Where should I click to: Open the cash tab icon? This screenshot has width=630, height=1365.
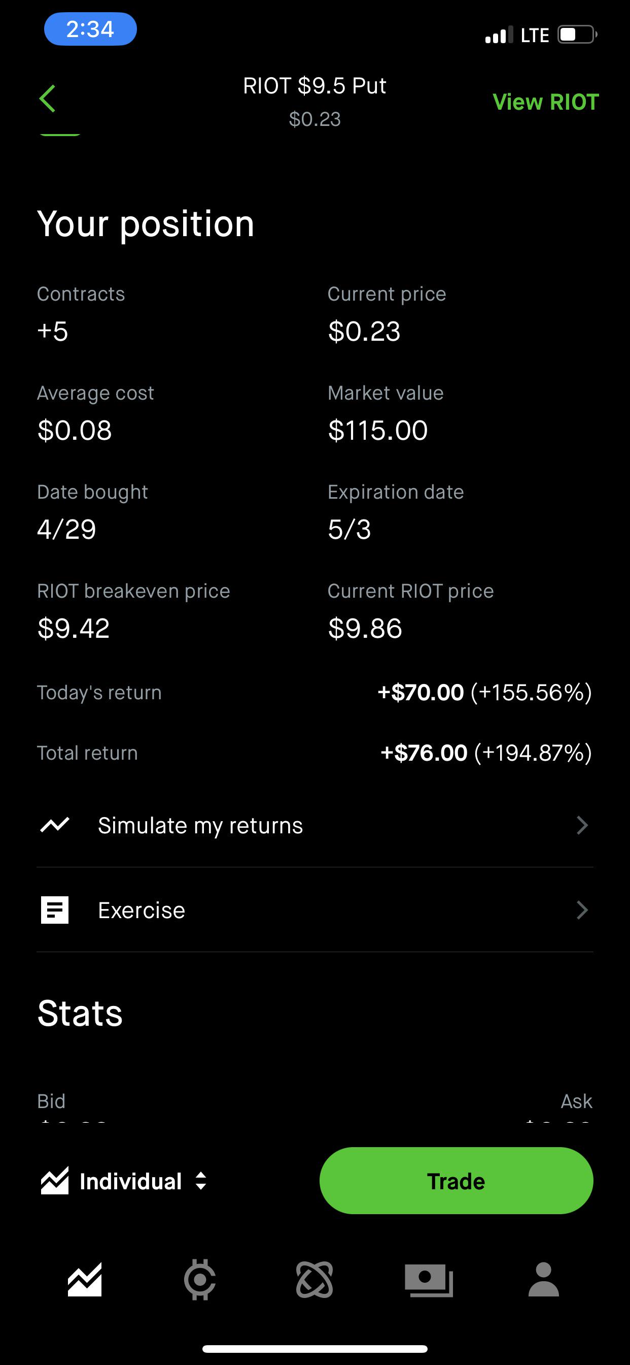(429, 1280)
